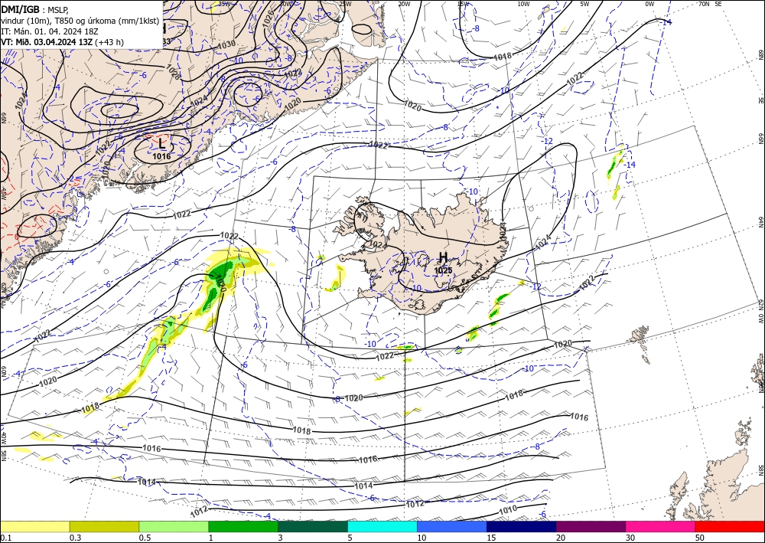
Task: Click the legend value 0.5
Action: (x=145, y=538)
